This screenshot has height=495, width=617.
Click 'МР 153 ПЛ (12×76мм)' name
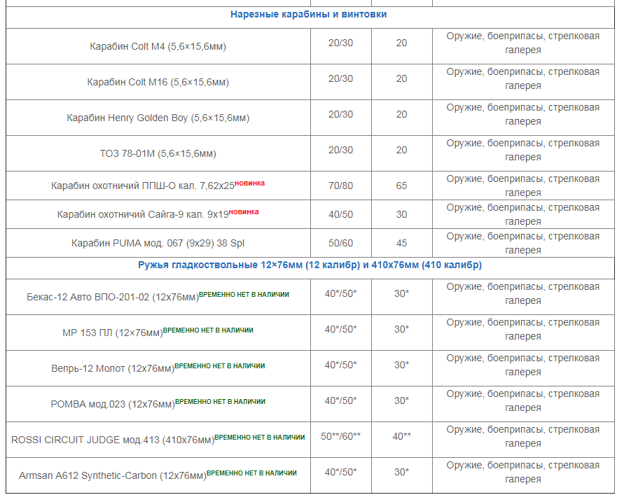point(113,333)
